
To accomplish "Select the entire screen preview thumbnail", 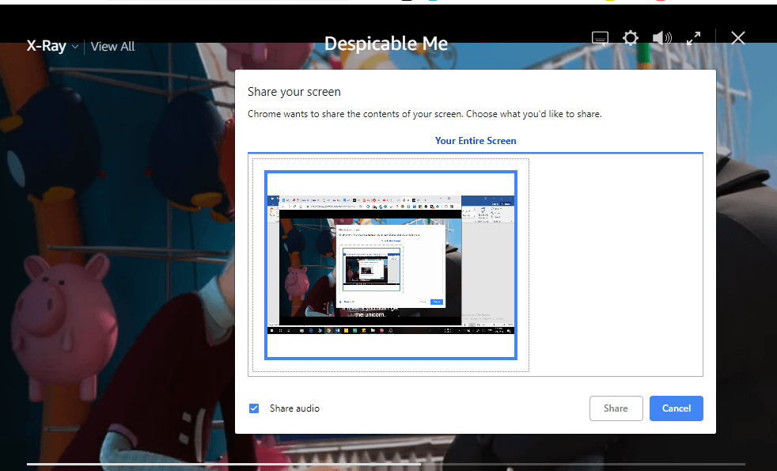I will click(x=390, y=264).
